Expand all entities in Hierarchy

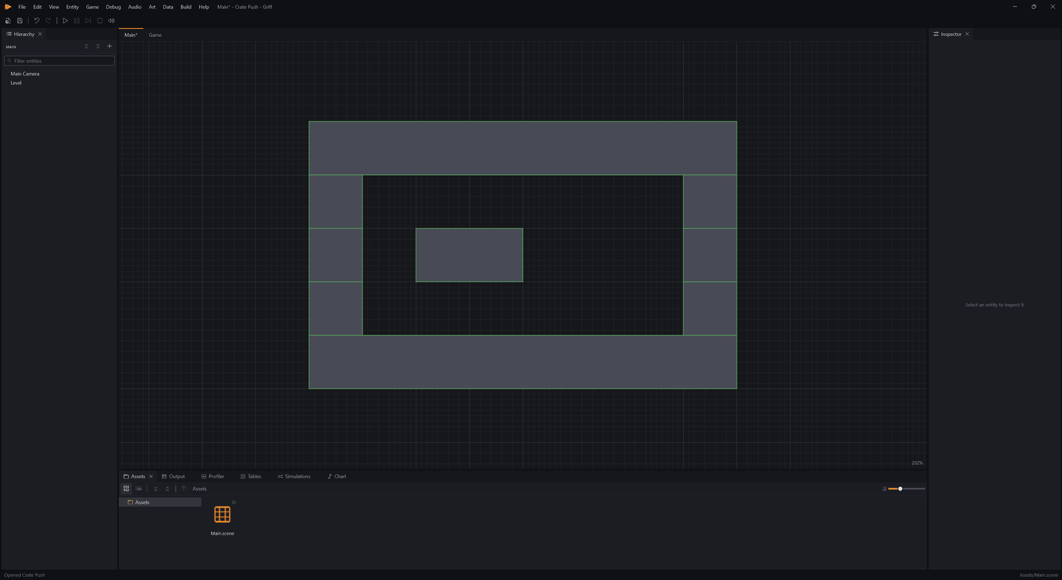point(86,46)
